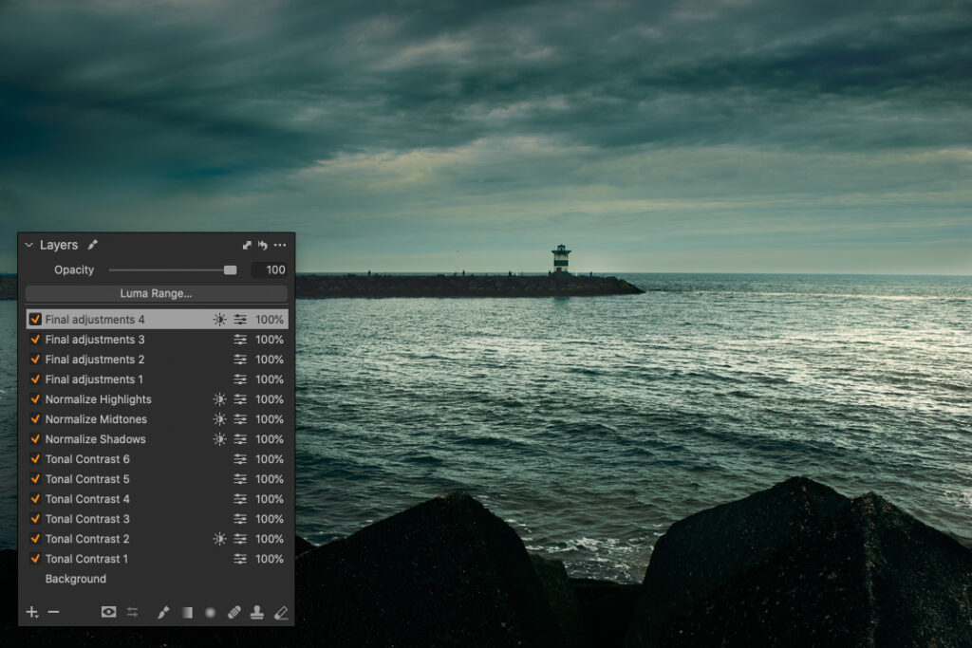Click adjustment sliders icon on Tonal Contrast 6
The height and width of the screenshot is (648, 972).
pos(240,459)
